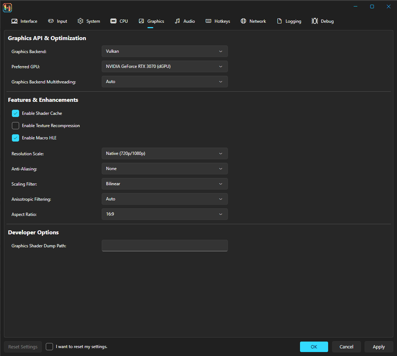Click the 'Developer Options' heading
Screen dimensions: 397x356
tap(33, 232)
